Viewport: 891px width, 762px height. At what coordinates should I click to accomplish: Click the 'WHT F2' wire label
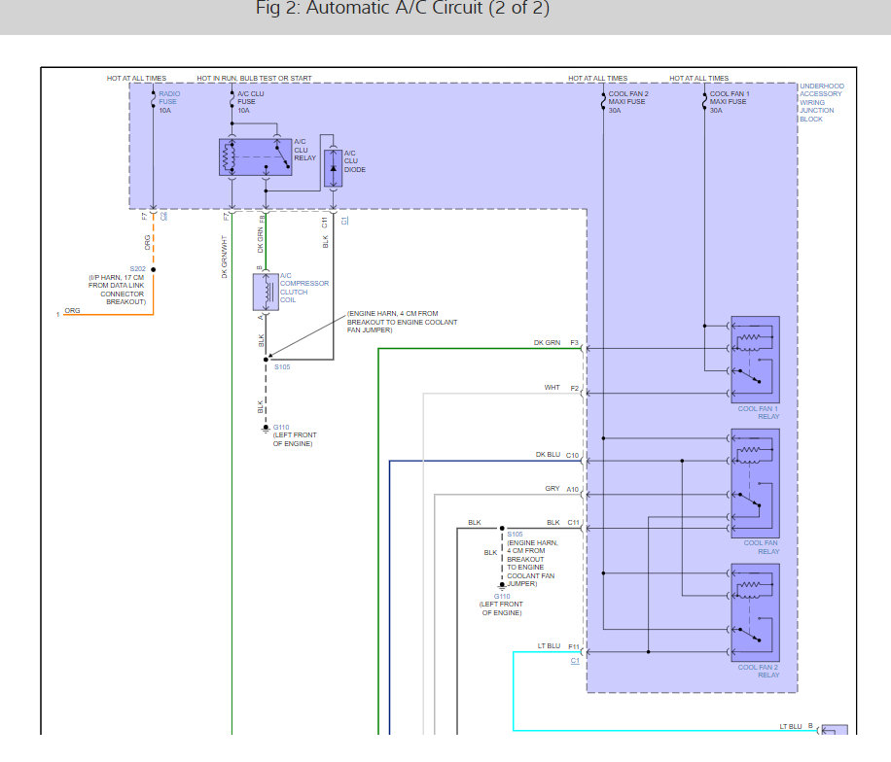click(x=561, y=388)
